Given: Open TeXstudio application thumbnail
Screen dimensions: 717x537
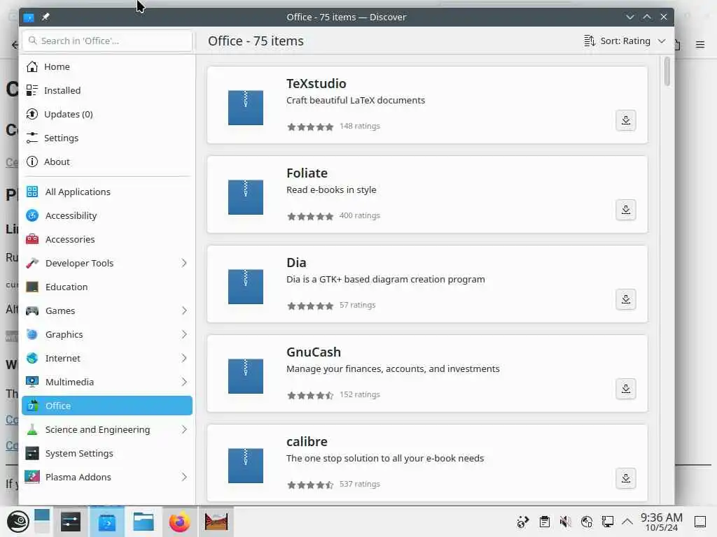Looking at the screenshot, I should pyautogui.click(x=246, y=108).
